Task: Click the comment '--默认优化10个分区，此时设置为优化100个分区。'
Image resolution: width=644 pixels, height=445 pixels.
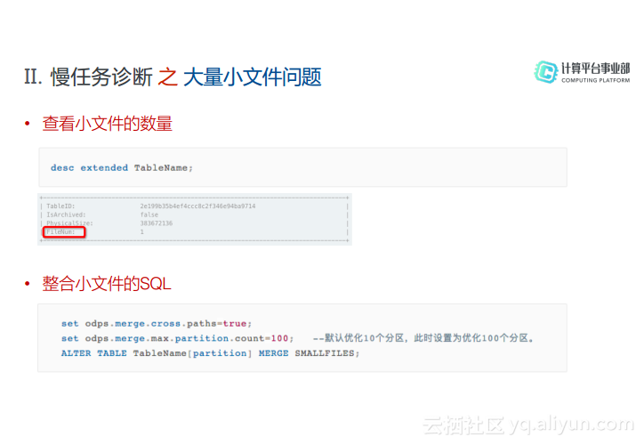Action: pos(423,338)
